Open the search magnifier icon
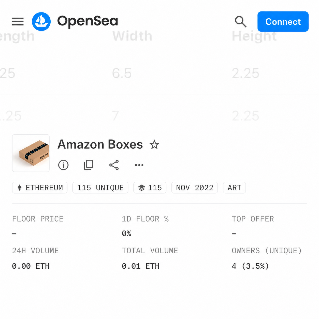This screenshot has height=319, width=319. pyautogui.click(x=241, y=22)
